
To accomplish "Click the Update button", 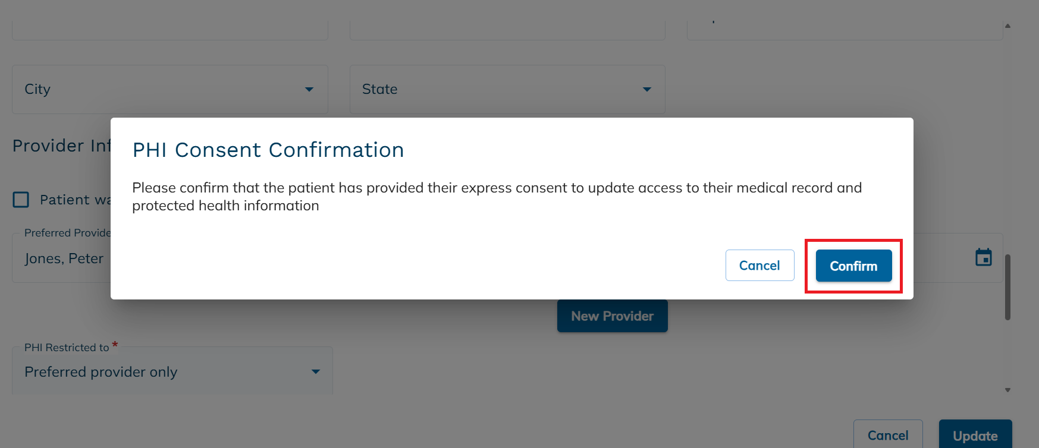I will [x=975, y=436].
